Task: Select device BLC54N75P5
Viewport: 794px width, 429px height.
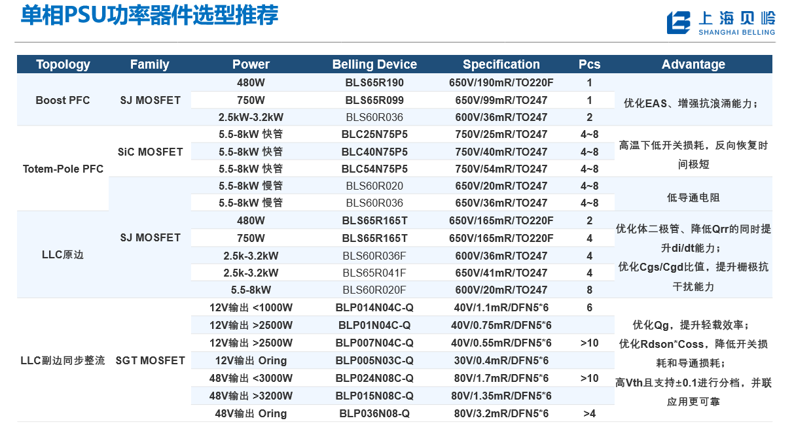Action: [x=374, y=169]
